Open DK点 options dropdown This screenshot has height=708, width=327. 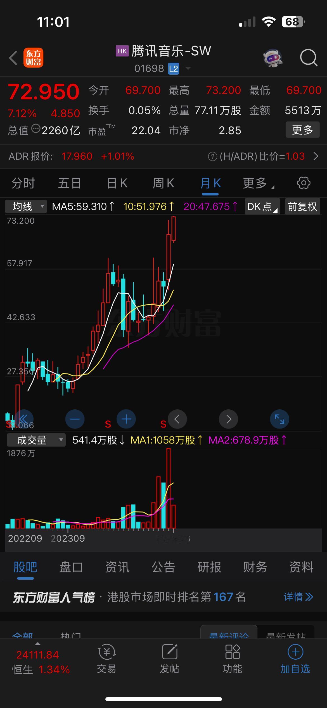pyautogui.click(x=262, y=207)
